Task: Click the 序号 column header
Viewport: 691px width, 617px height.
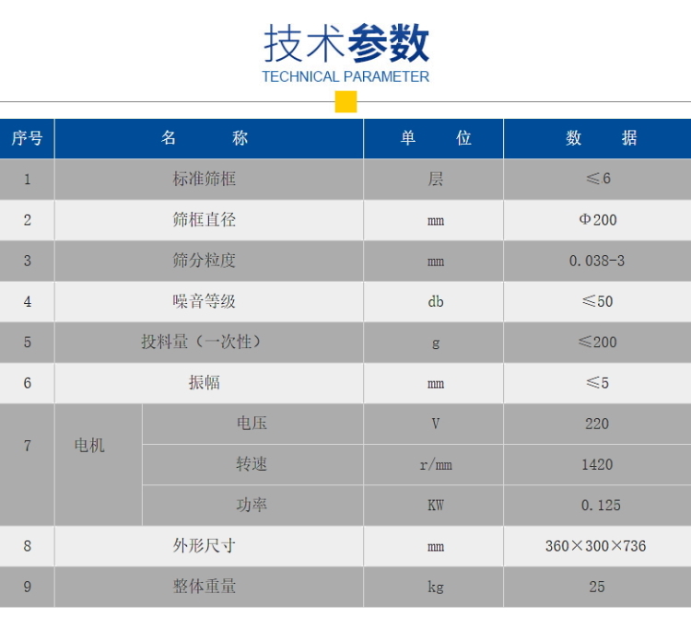Action: (27, 138)
